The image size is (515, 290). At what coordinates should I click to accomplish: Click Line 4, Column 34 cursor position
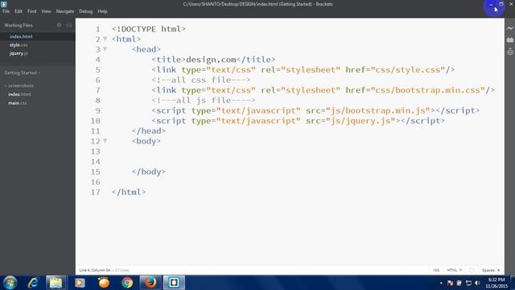(x=95, y=271)
